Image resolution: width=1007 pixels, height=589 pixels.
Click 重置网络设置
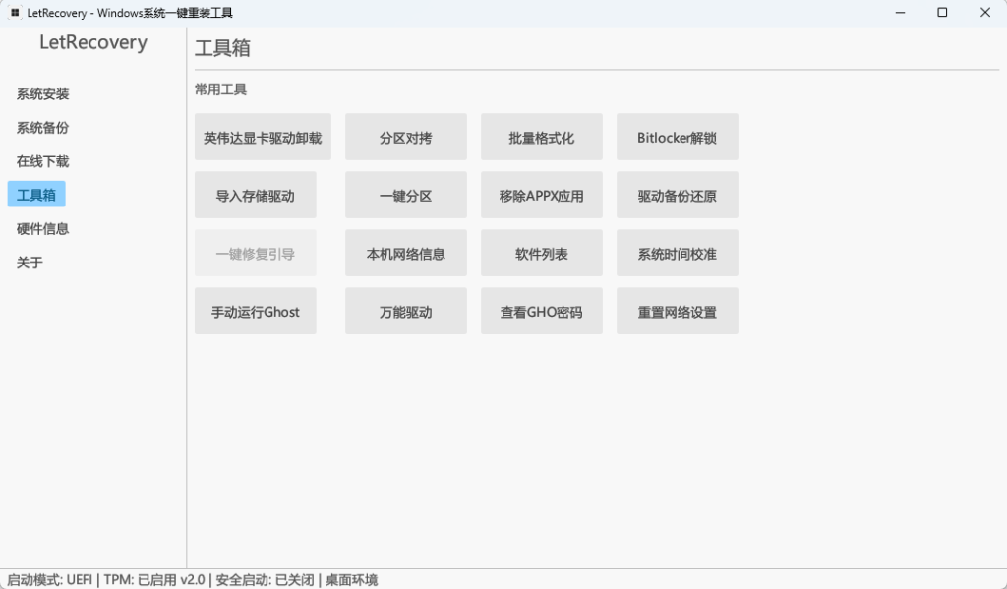point(677,311)
